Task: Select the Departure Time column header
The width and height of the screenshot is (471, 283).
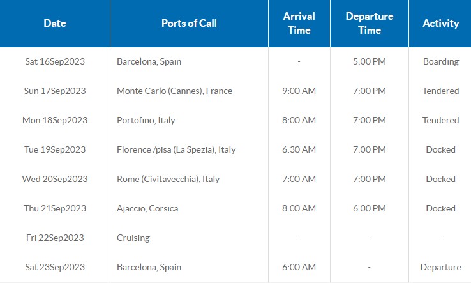Action: coord(369,23)
